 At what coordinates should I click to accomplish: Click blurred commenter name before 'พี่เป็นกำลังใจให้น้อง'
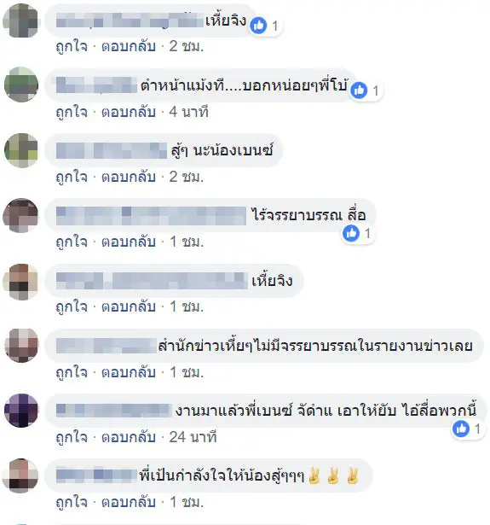pyautogui.click(x=97, y=476)
